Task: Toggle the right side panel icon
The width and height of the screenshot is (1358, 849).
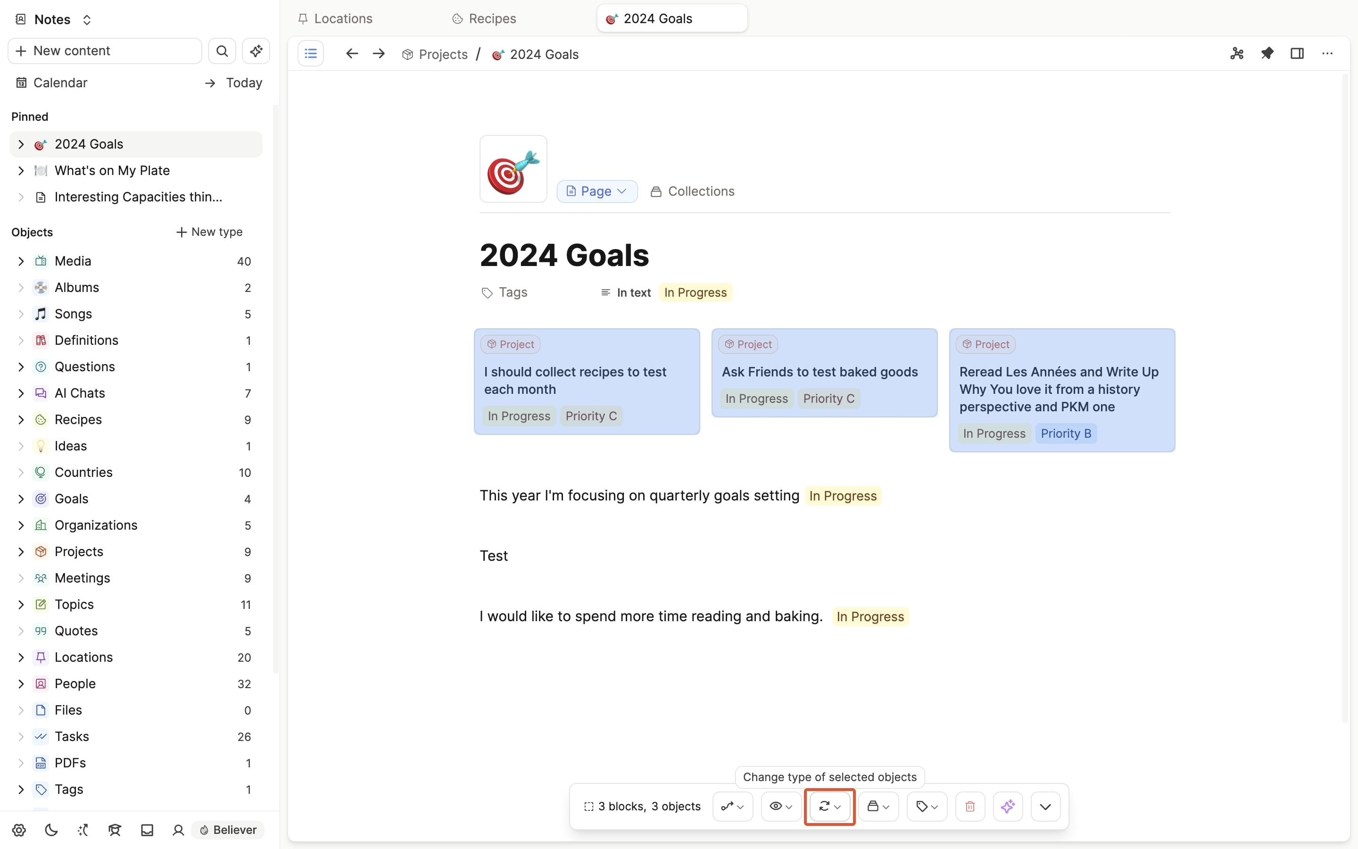Action: 1297,53
